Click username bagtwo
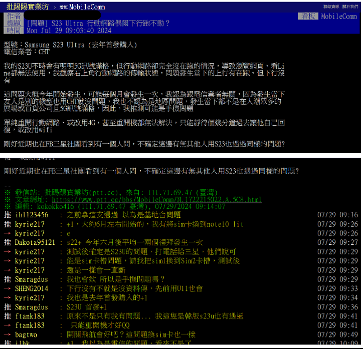Viewport: 363px width, 349px height. (26, 334)
